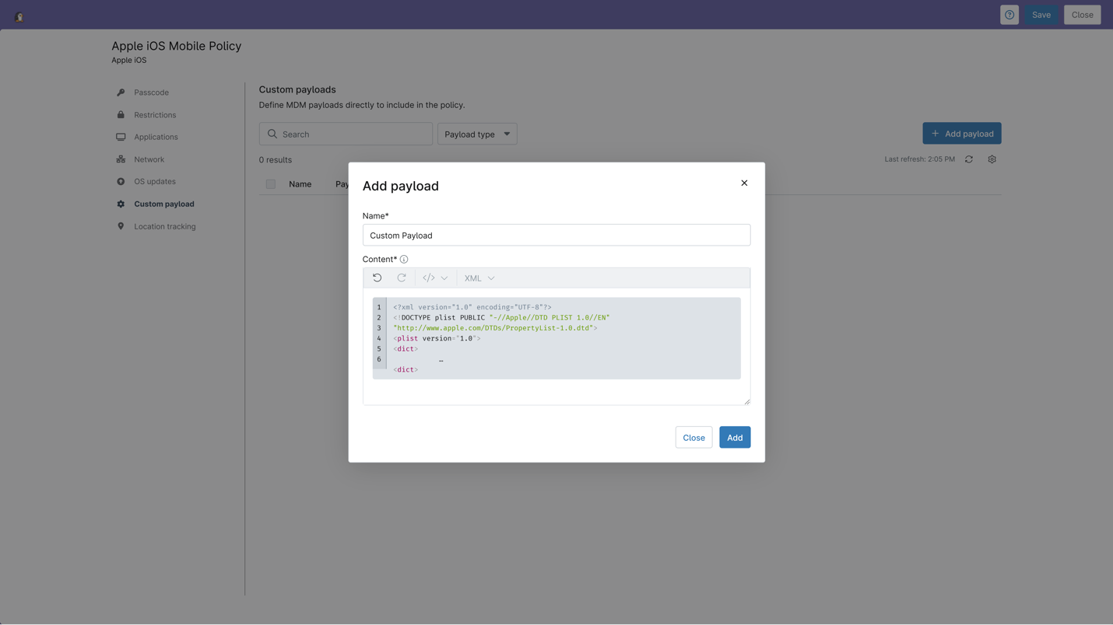Screen dimensions: 1113x625
Task: Toggle the select-all checkbox in table header
Action: [270, 184]
